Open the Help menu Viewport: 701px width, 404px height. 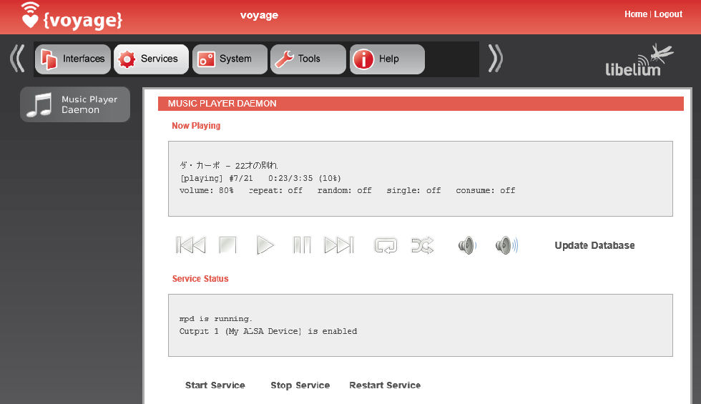(386, 59)
